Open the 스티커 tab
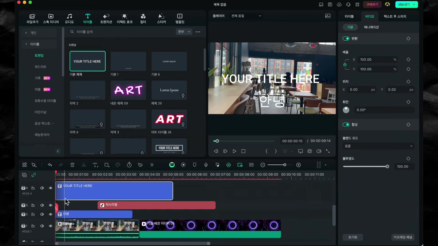This screenshot has width=438, height=246. (161, 19)
